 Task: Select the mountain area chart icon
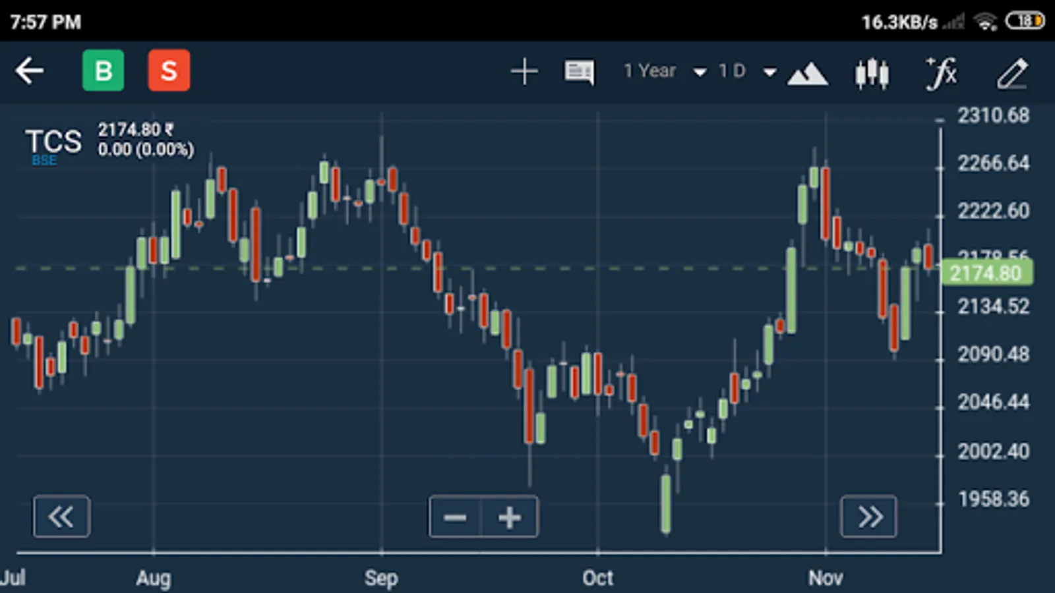808,74
